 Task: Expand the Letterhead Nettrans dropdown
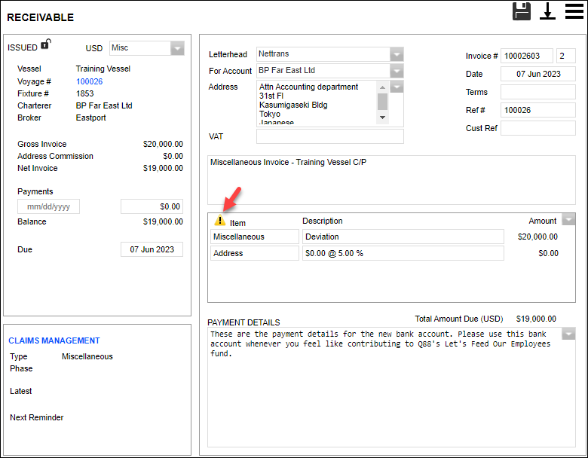[397, 54]
